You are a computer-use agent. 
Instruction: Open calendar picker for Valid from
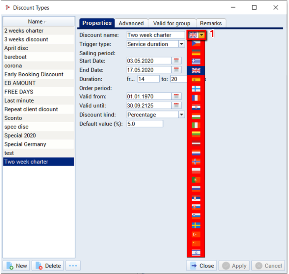click(x=176, y=96)
